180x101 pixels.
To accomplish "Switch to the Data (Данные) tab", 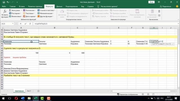I will (59, 6).
